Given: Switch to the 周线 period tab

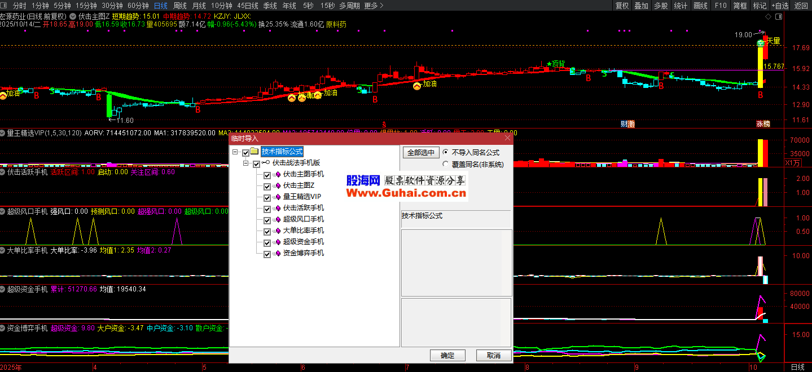Looking at the screenshot, I should click(179, 6).
